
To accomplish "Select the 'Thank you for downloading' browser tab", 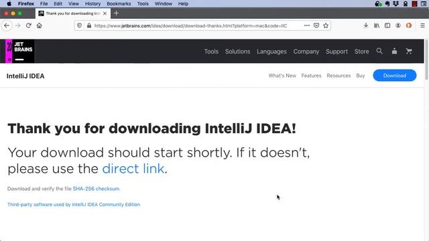I will click(73, 13).
